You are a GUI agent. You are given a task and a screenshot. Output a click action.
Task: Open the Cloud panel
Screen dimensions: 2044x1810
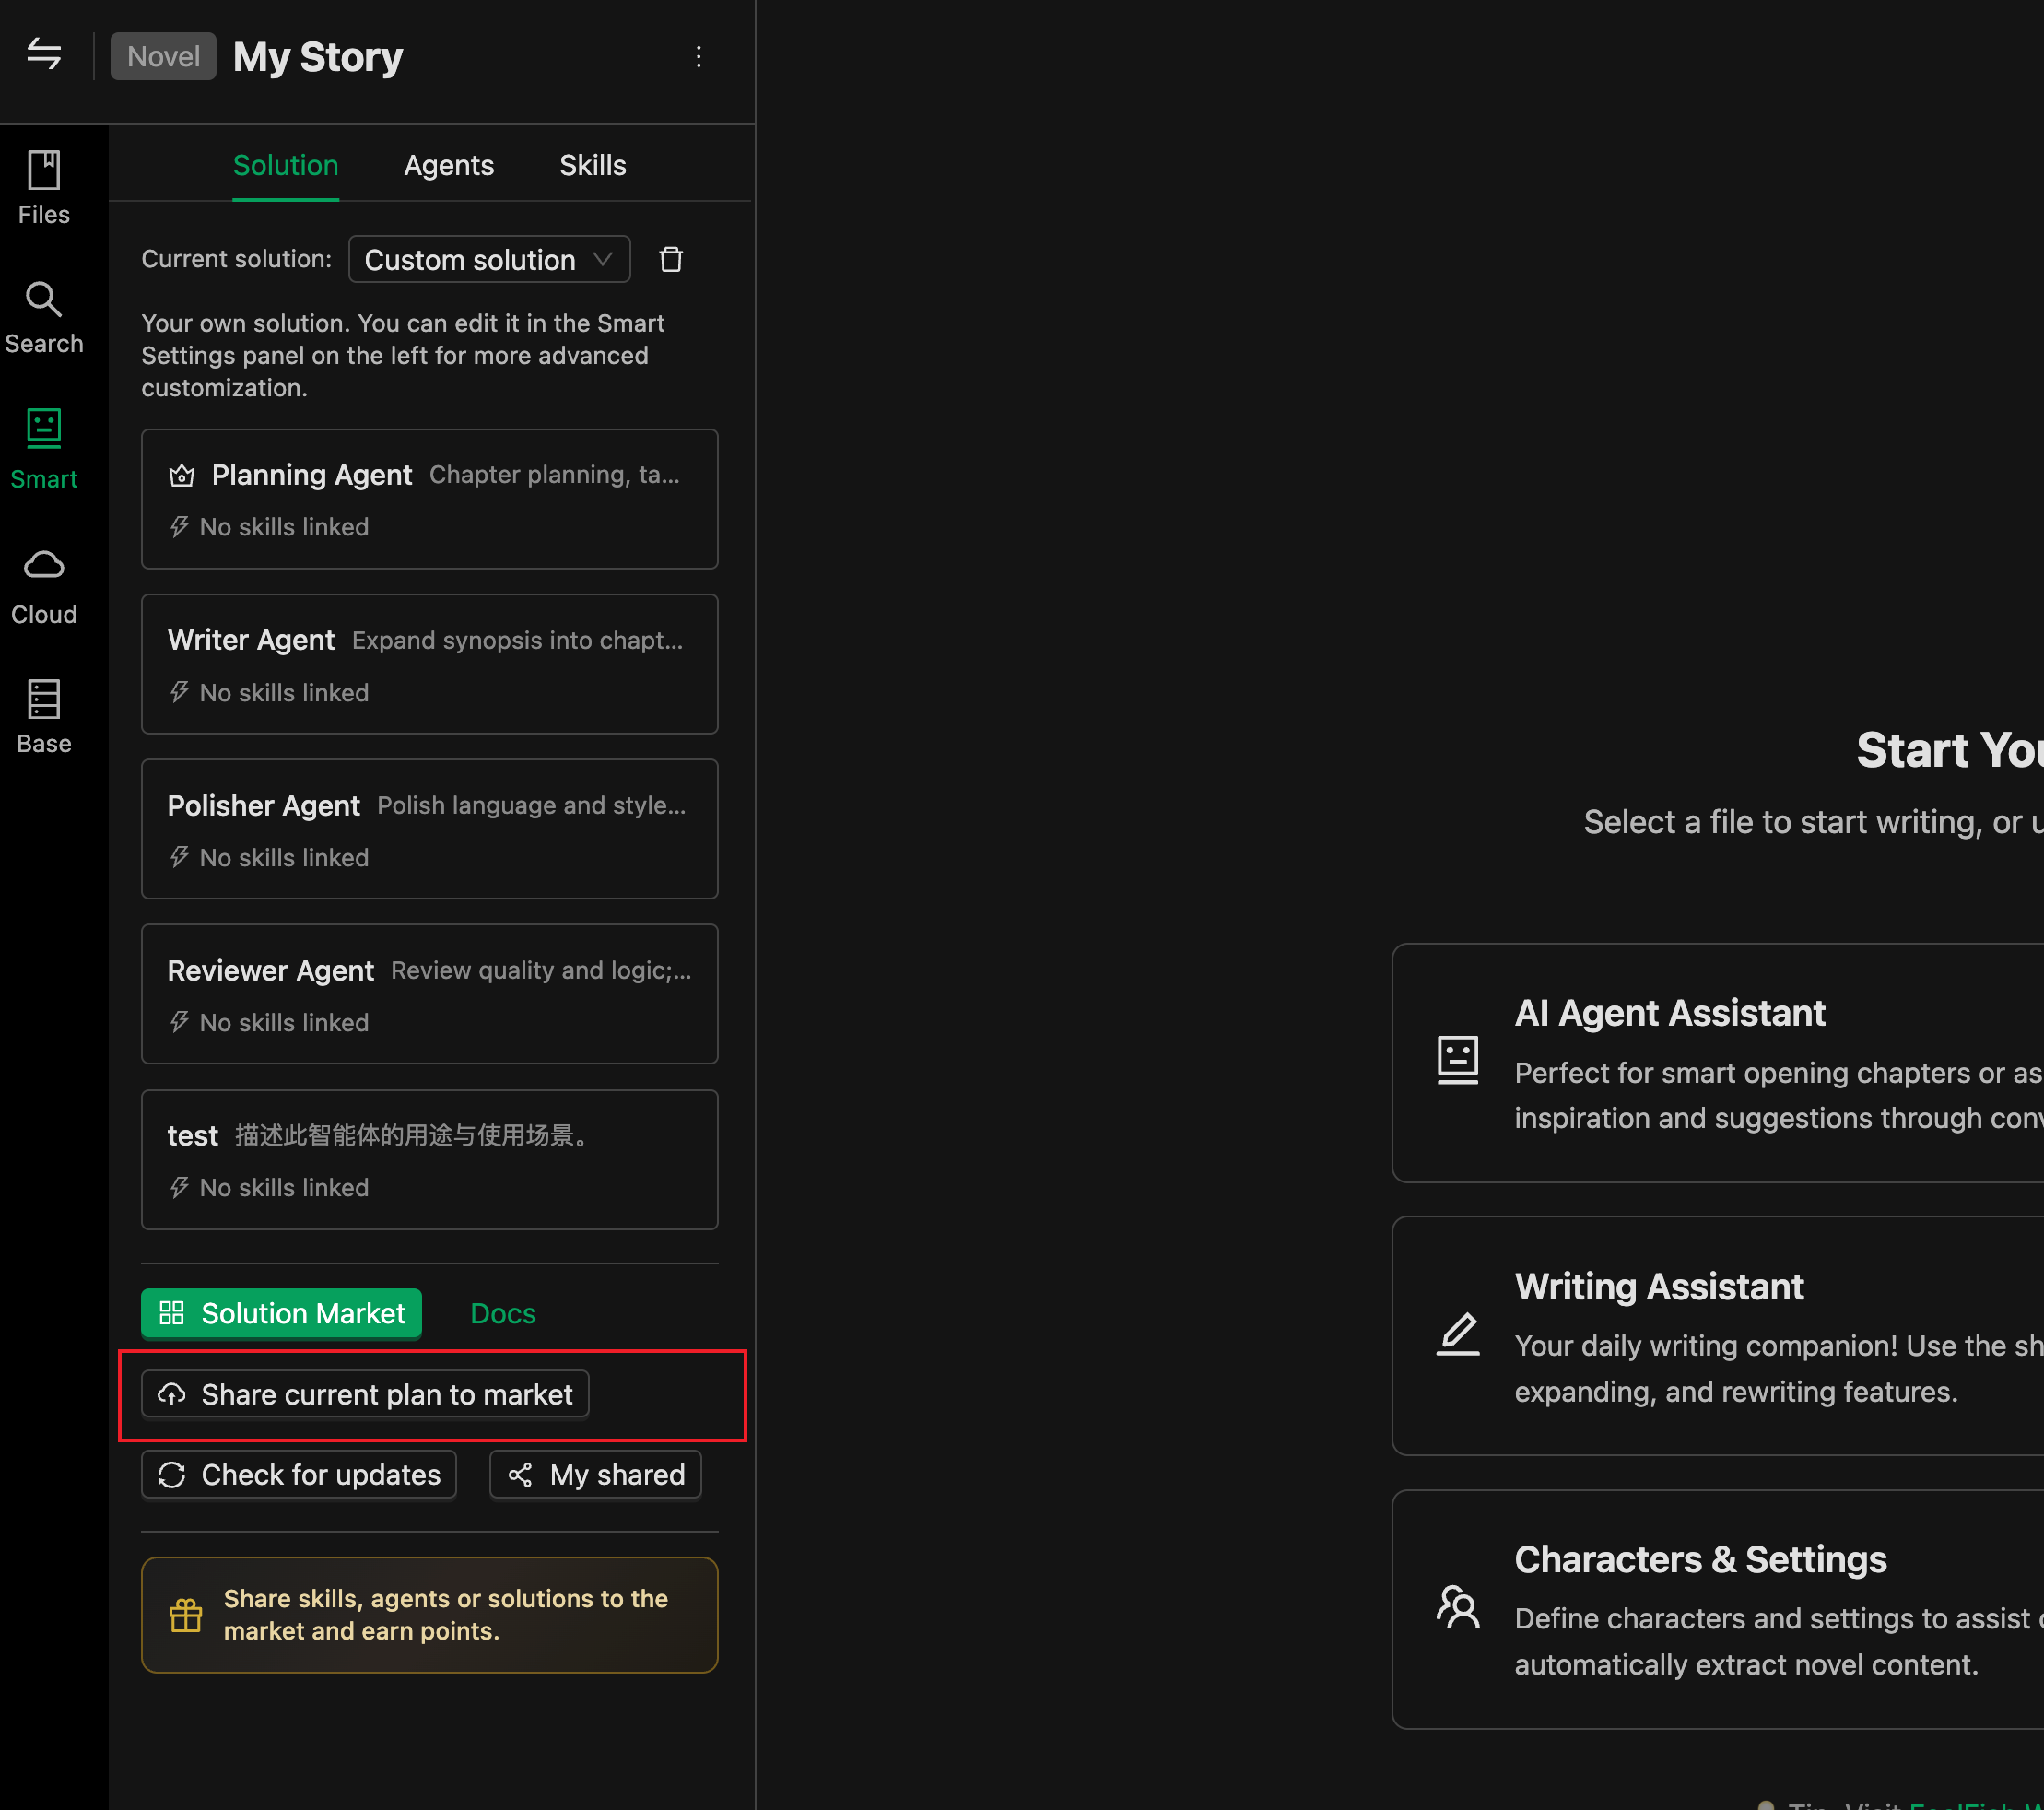[44, 587]
